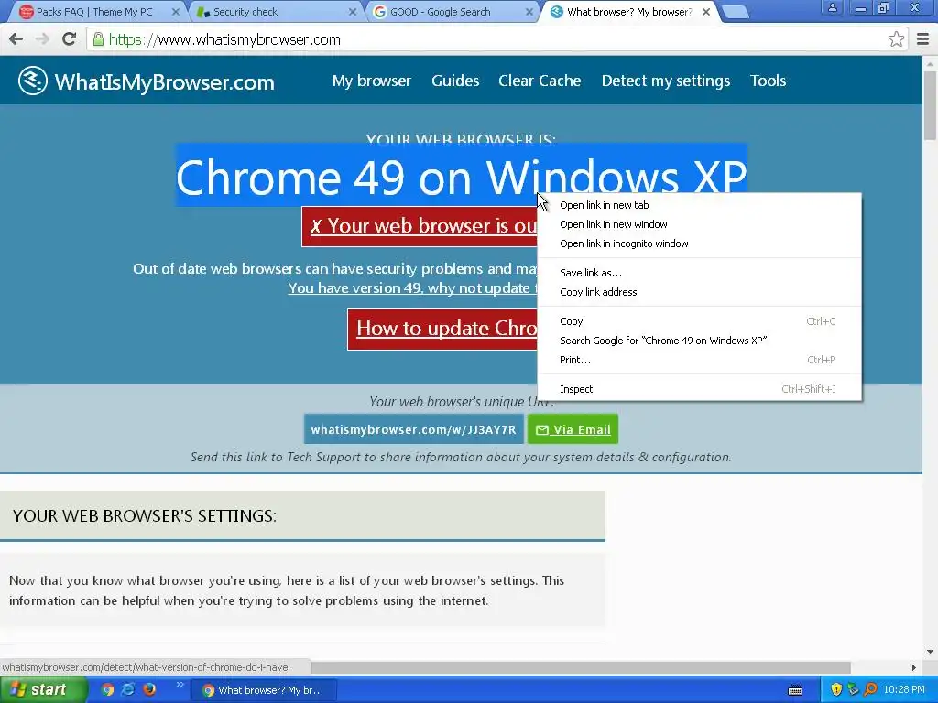The width and height of the screenshot is (938, 703).
Task: Click You have version 49 link
Action: [412, 287]
